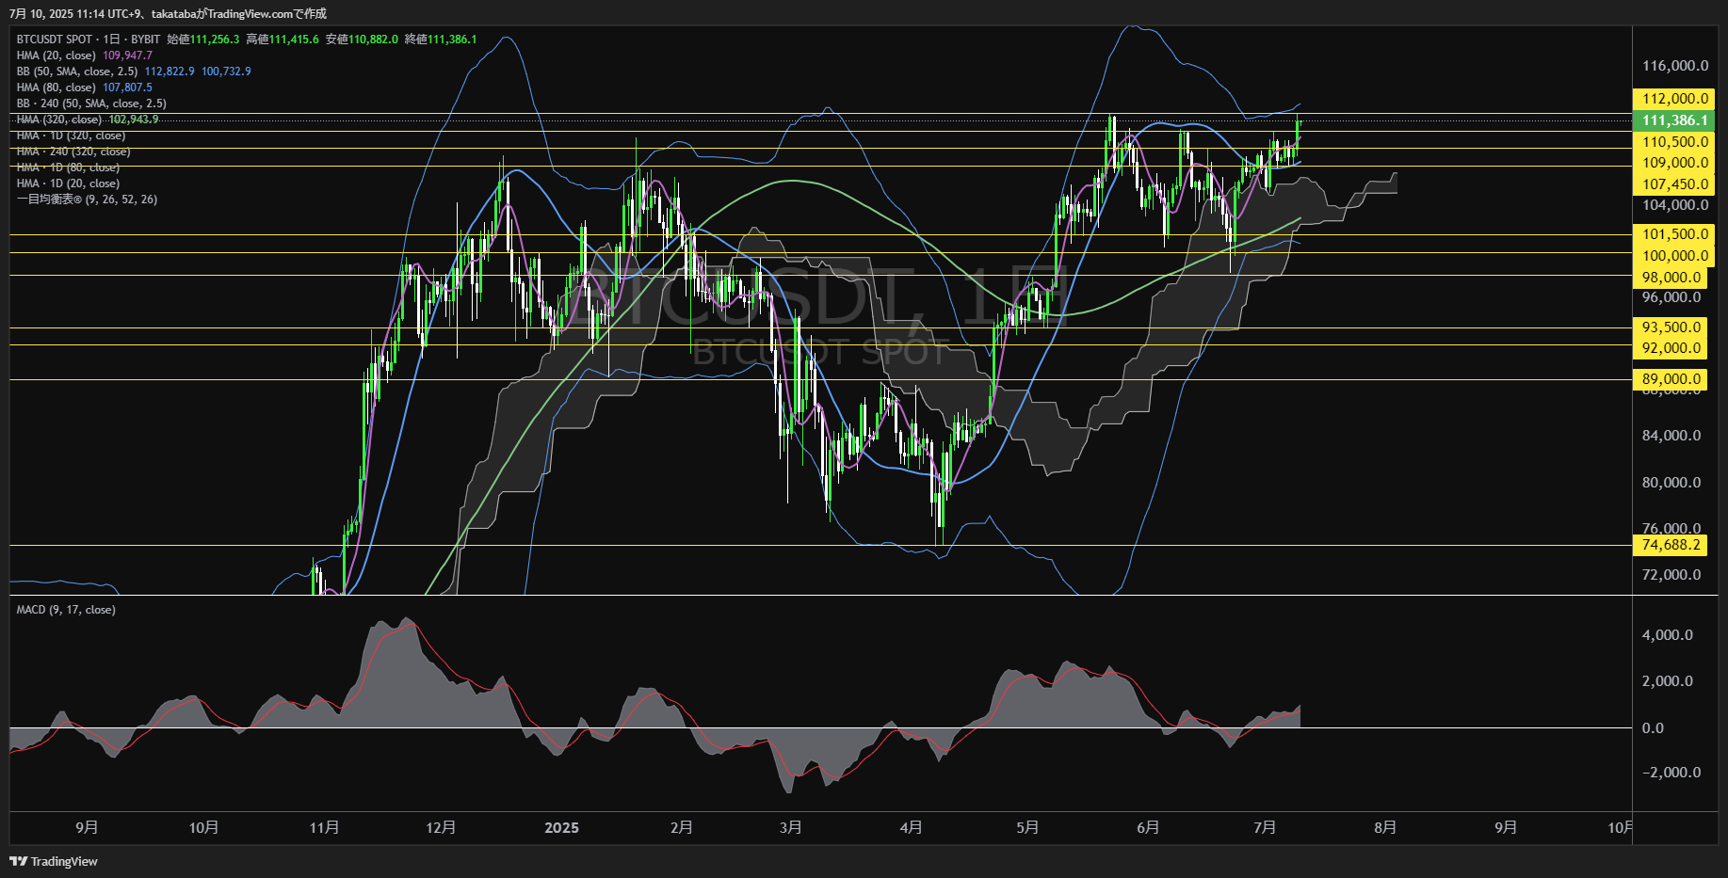Click the 2025 year label on time axis

(x=561, y=827)
